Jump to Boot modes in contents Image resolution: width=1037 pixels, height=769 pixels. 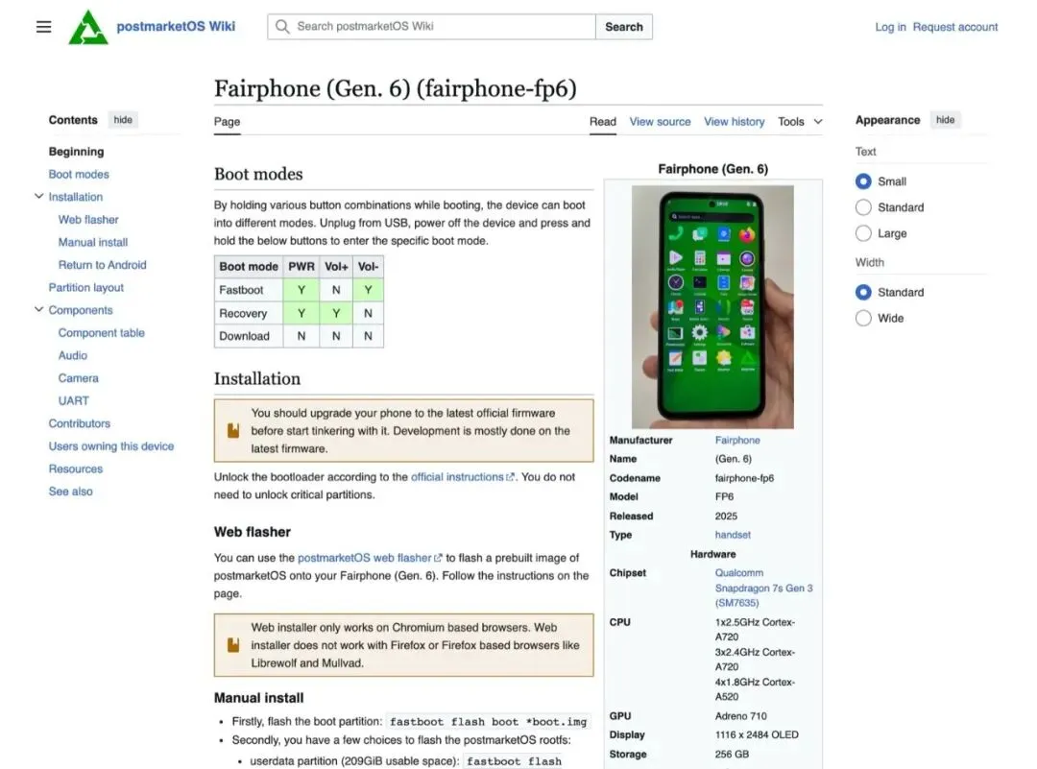click(79, 174)
